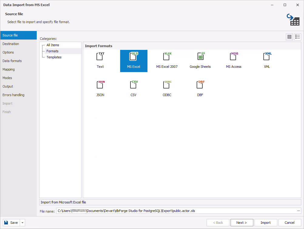The width and height of the screenshot is (304, 229).
Task: Open the Source file wizard page
Action: [x=19, y=35]
